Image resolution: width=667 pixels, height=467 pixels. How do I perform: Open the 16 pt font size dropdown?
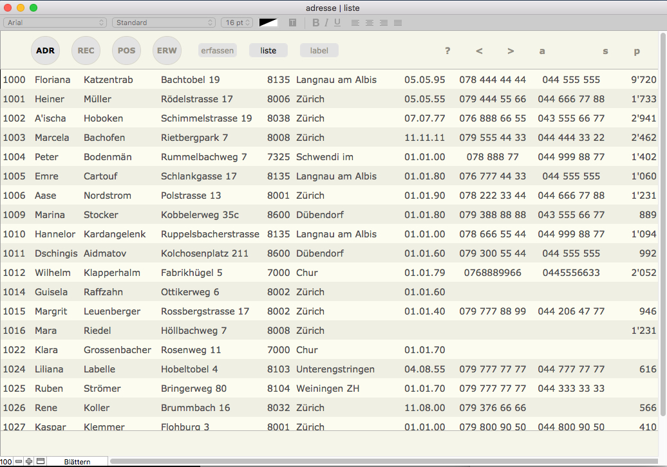[x=237, y=23]
